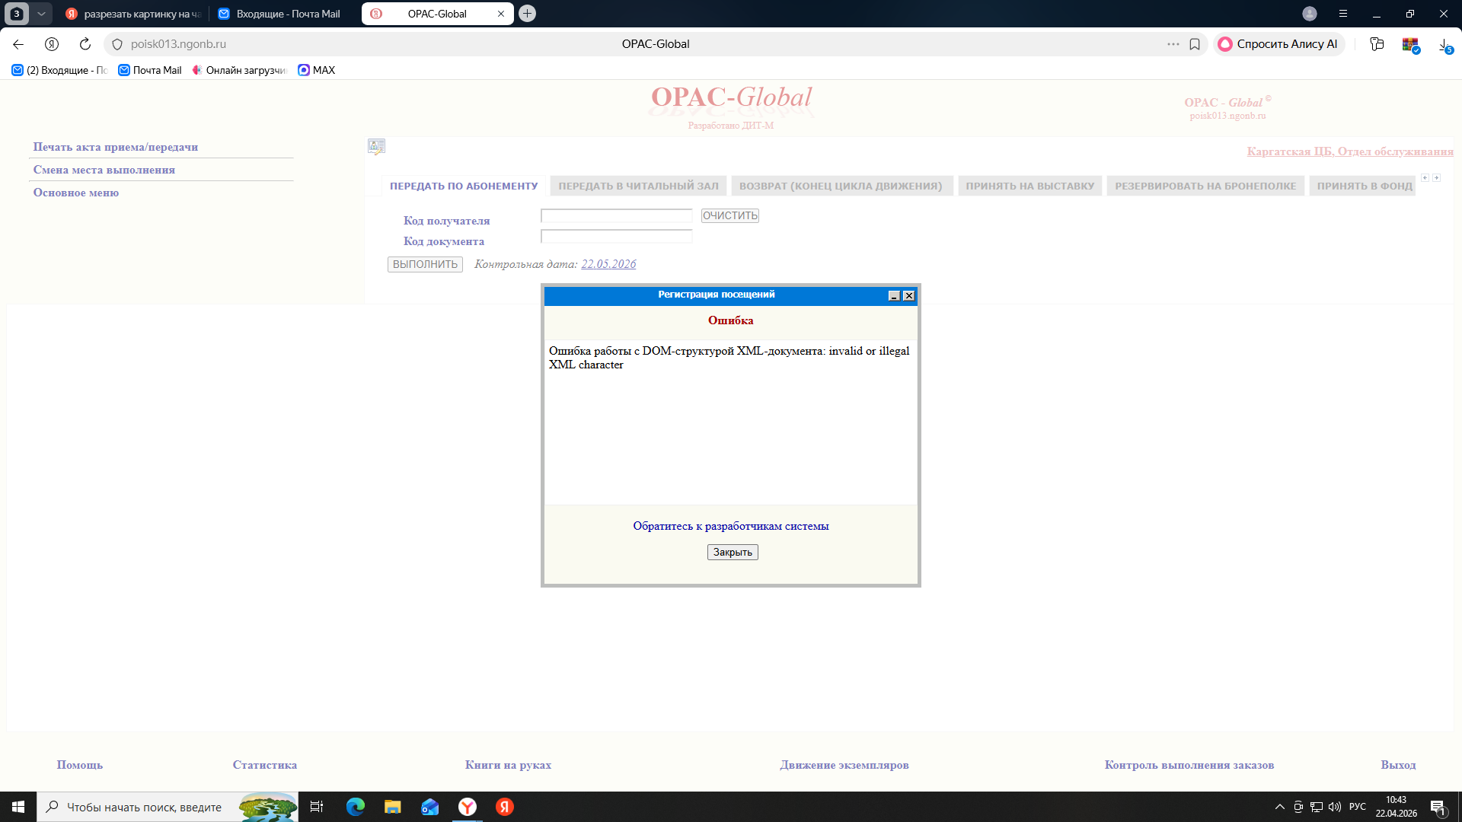Switch to Передать в читальный зал tab
The image size is (1462, 822).
click(638, 186)
